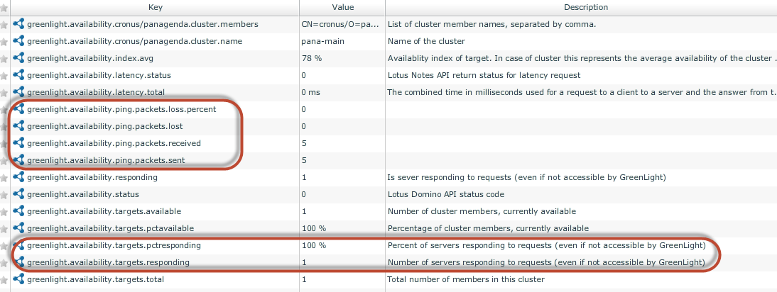Screen dimensions: 777x292
Task: Click the node icon for targets.pctavailable row
Action: [19, 228]
